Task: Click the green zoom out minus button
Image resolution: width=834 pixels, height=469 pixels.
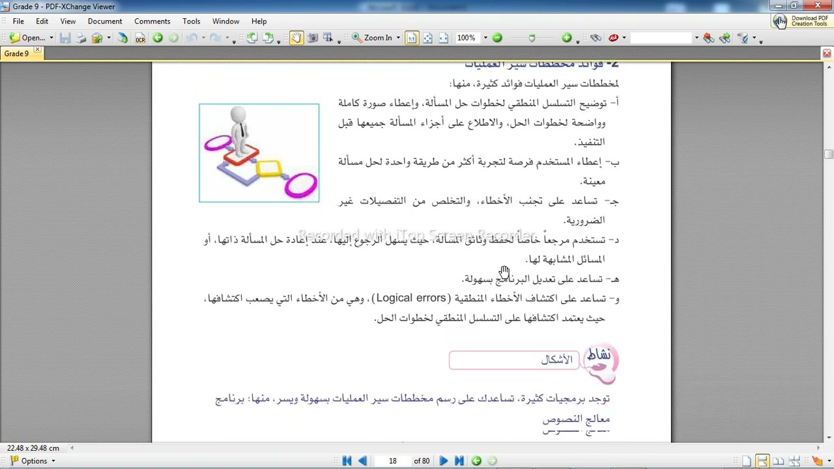Action: pos(497,38)
